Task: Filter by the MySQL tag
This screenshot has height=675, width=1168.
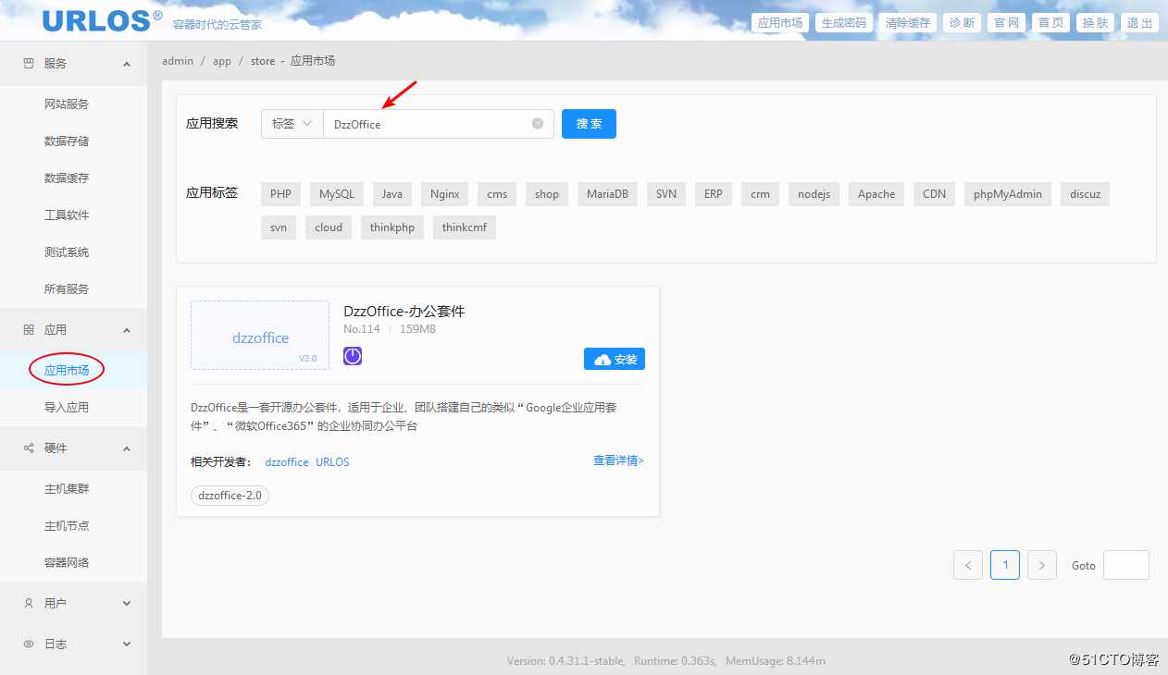Action: tap(337, 194)
